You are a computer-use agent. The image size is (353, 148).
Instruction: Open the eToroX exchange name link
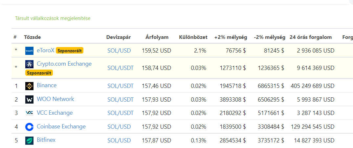pos(45,50)
